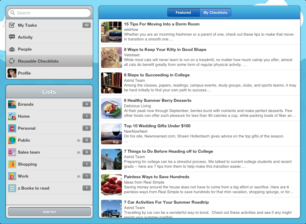Open the Personal list
The height and width of the screenshot is (224, 306).
(49, 128)
